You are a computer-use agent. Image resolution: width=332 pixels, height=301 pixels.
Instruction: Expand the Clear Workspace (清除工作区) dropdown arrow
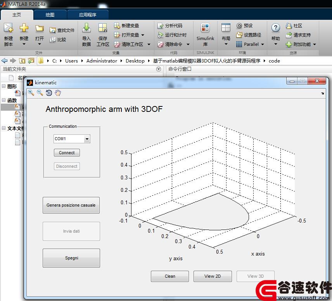149,44
